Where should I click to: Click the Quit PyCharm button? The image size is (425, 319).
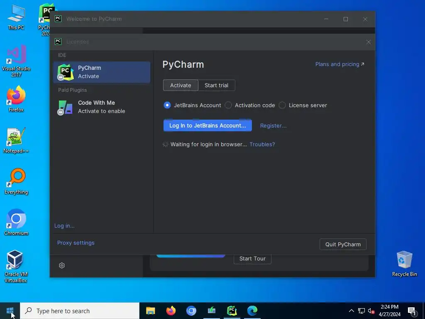[343, 244]
